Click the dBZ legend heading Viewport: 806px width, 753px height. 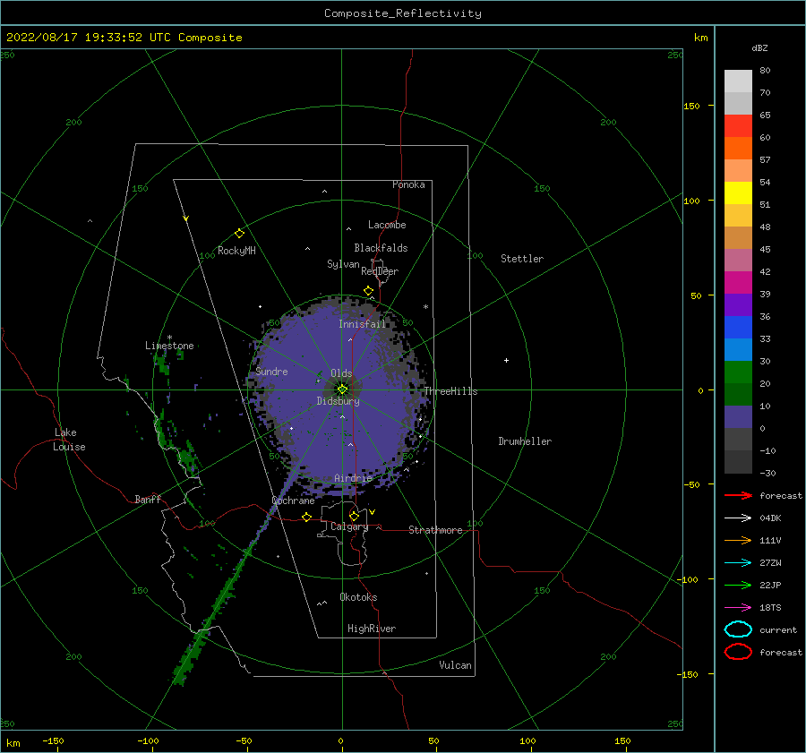click(x=759, y=47)
